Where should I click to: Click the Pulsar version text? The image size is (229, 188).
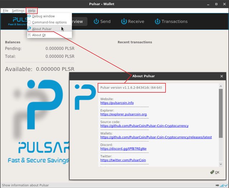coord(131,88)
